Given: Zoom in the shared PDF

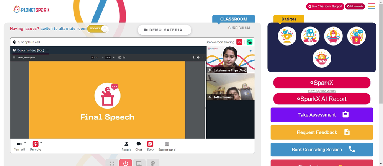Looking at the screenshot, I should point(113,57).
